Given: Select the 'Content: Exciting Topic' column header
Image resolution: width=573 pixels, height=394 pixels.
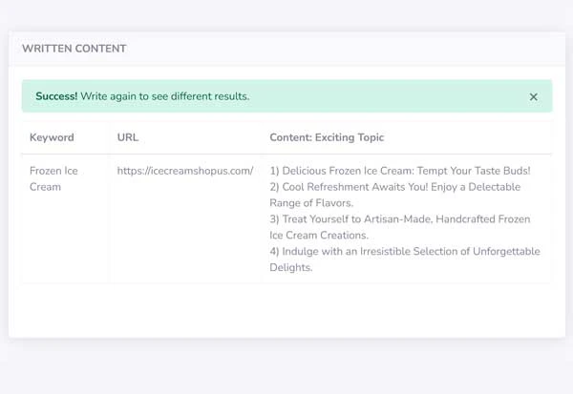Looking at the screenshot, I should click(x=327, y=137).
